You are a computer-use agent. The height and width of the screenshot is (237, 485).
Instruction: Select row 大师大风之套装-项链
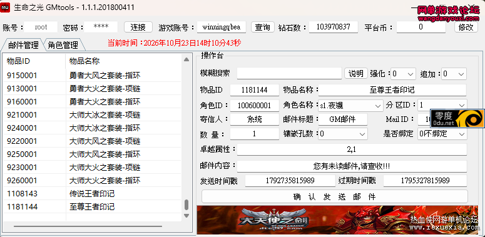pos(92,141)
